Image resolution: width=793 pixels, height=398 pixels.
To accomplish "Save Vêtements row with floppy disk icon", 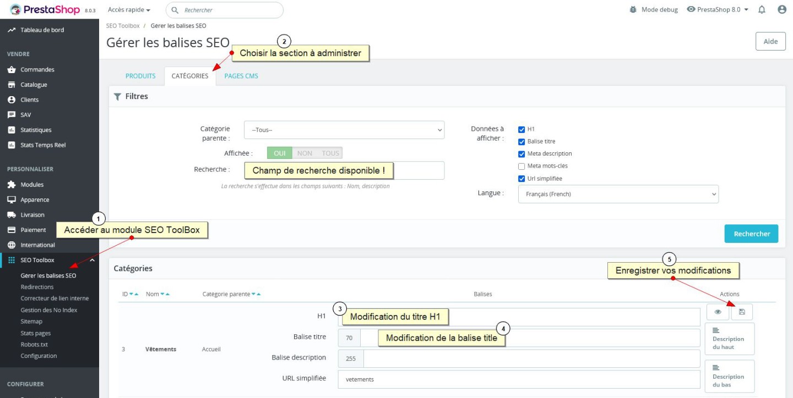I will click(742, 312).
